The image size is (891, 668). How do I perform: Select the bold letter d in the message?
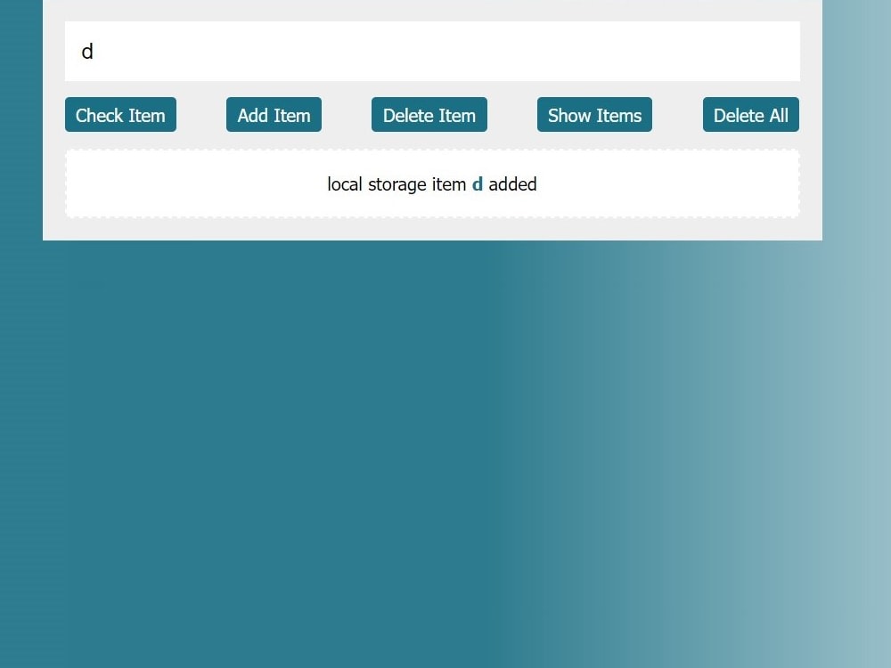coord(477,184)
